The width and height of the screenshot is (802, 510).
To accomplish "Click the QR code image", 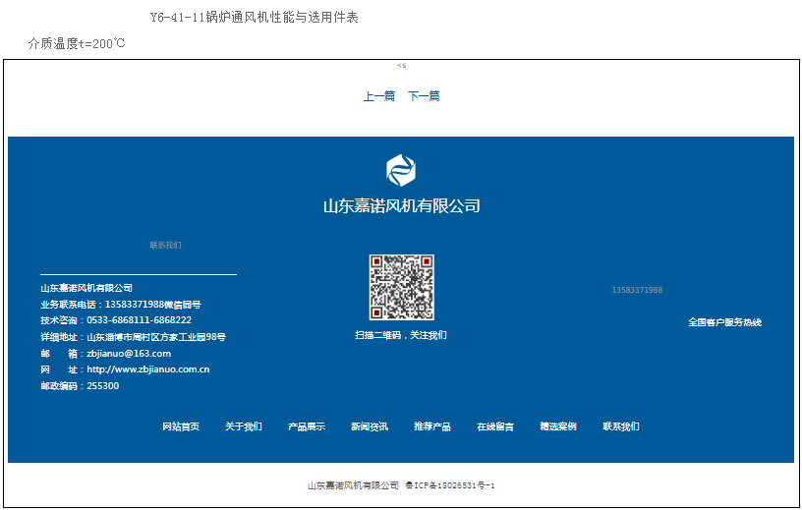I will pyautogui.click(x=402, y=288).
